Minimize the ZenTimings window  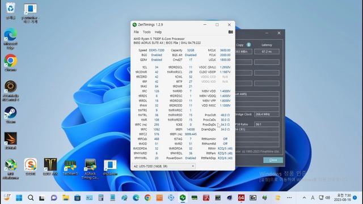[205, 24]
